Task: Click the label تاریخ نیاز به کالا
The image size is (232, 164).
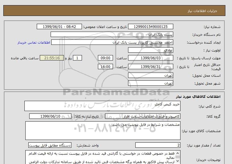Action: tap(86, 116)
